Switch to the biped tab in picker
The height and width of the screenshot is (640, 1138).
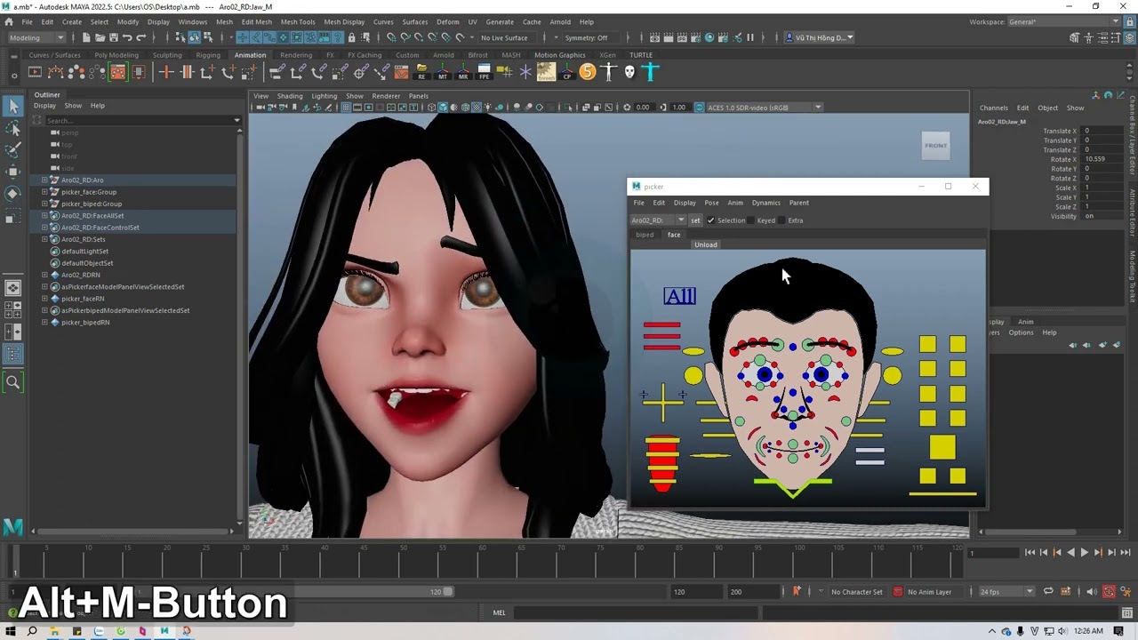tap(645, 235)
